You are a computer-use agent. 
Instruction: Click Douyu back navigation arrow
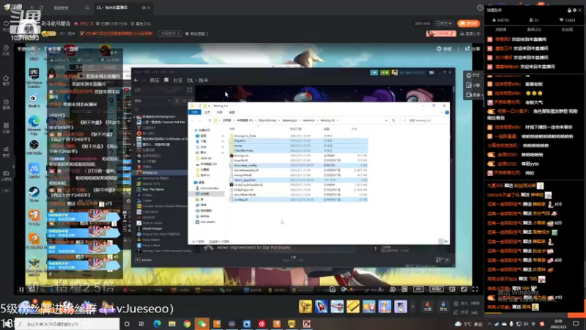[32, 7]
